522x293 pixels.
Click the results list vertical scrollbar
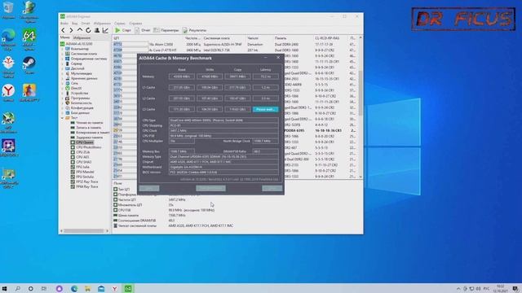coord(361,93)
